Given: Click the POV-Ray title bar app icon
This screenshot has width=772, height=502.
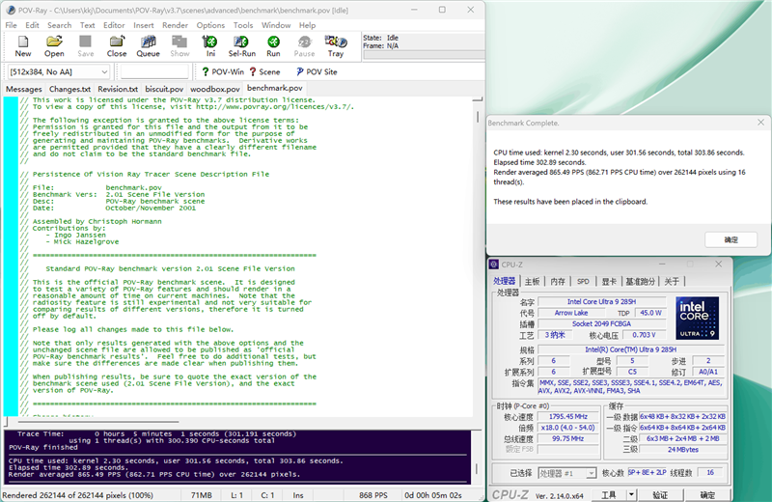Looking at the screenshot, I should click(x=11, y=10).
